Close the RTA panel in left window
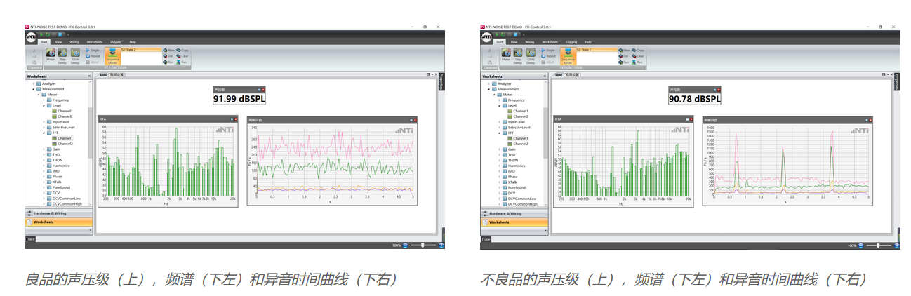Screen dimensions: 911x296 [237, 119]
